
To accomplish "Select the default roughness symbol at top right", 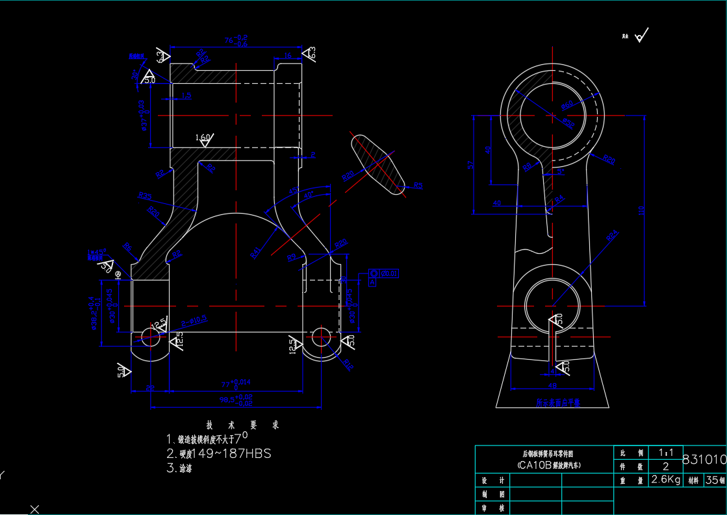I will (641, 36).
